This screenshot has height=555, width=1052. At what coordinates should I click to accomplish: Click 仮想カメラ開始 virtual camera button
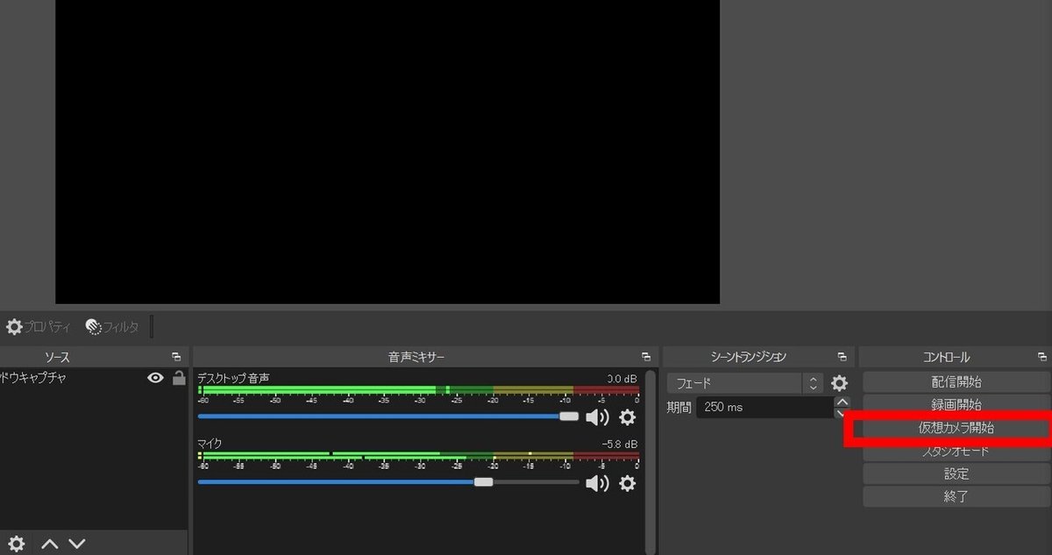coord(956,429)
